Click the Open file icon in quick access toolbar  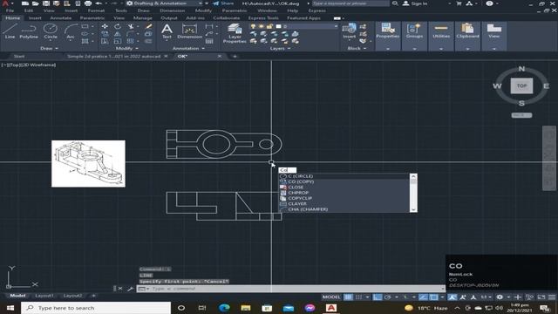click(x=35, y=3)
